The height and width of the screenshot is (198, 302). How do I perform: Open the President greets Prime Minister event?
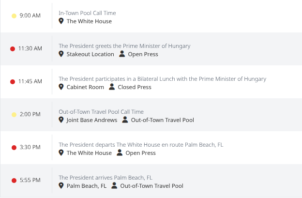click(124, 46)
